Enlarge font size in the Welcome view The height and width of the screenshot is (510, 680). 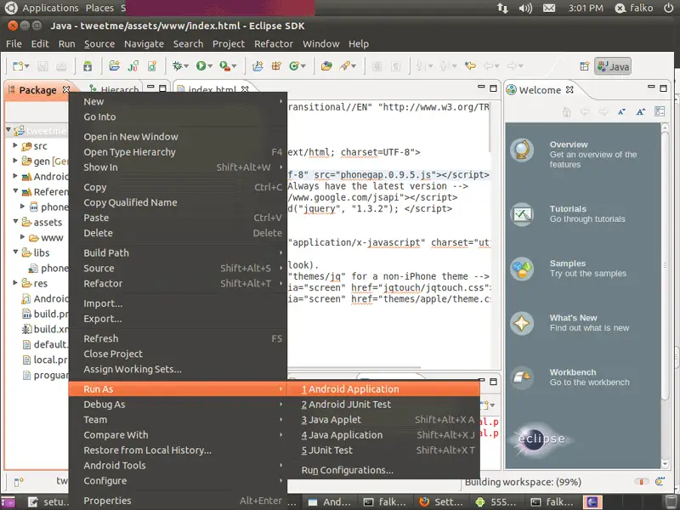tap(641, 112)
